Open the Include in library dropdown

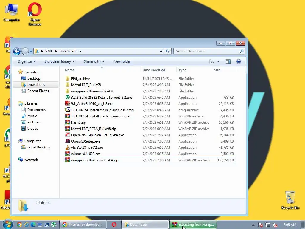(60, 61)
